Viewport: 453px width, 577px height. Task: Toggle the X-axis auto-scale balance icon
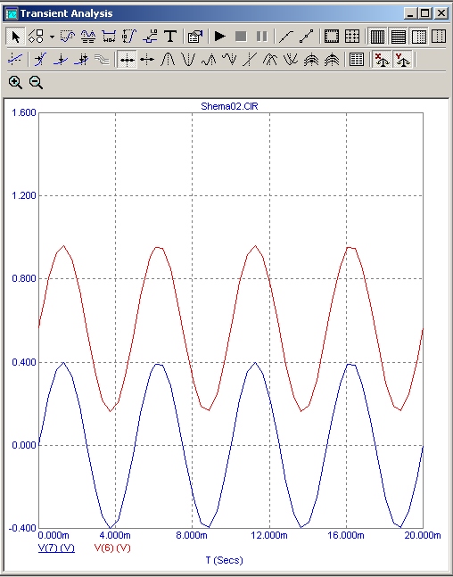pyautogui.click(x=382, y=59)
